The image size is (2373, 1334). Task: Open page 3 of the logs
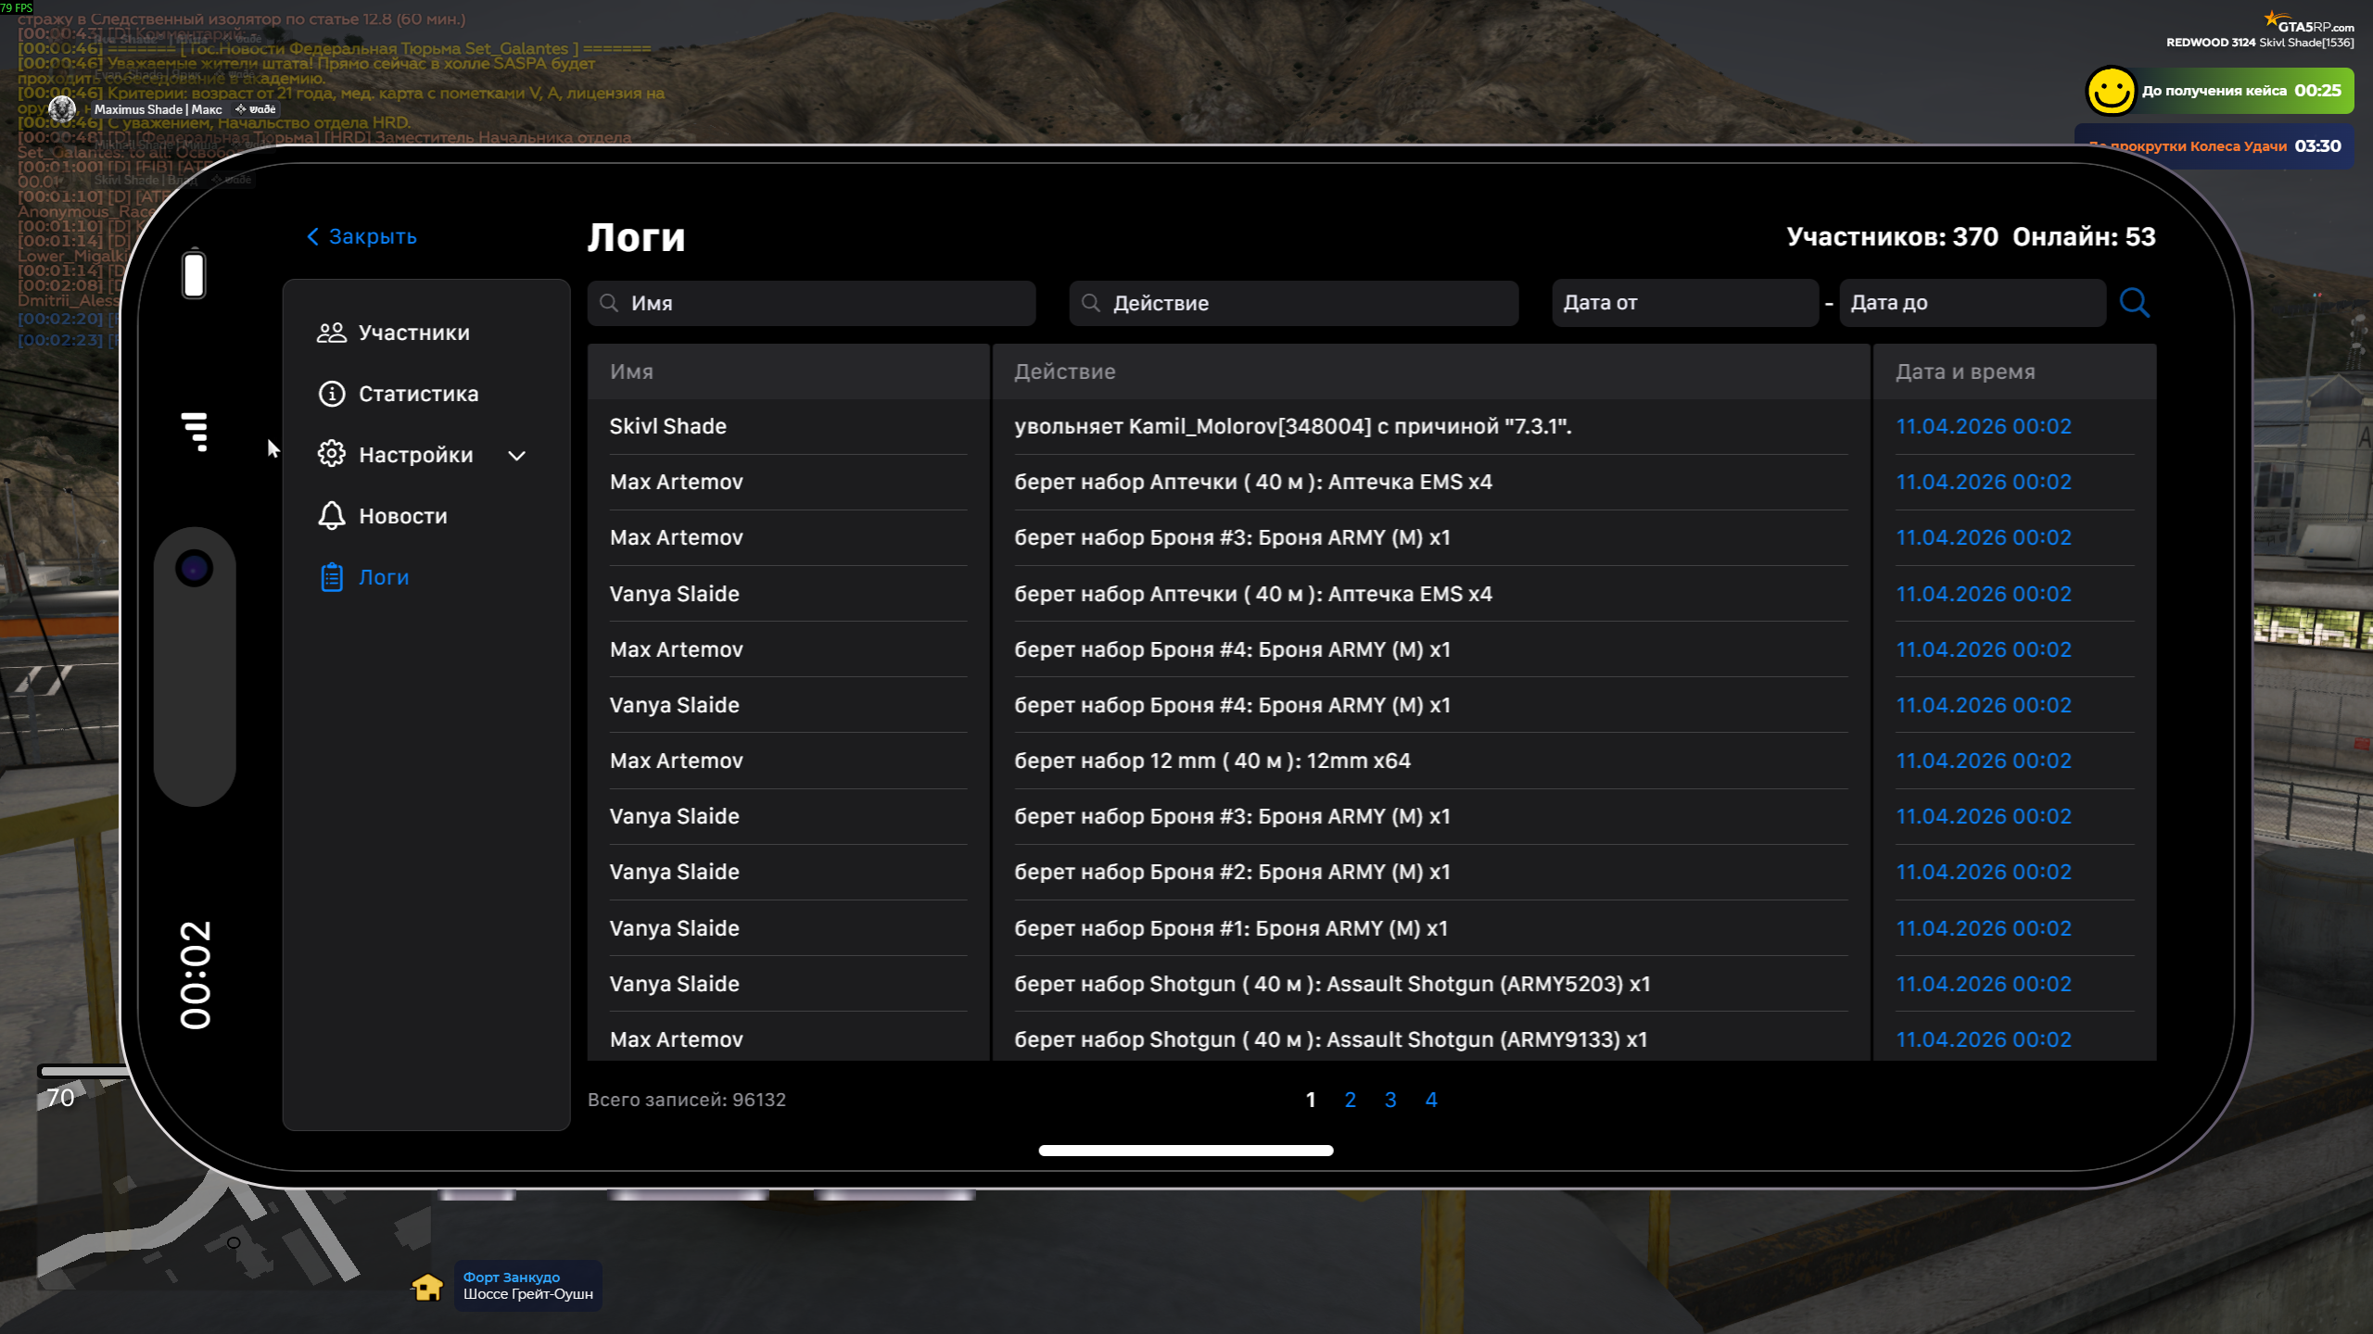tap(1390, 1100)
